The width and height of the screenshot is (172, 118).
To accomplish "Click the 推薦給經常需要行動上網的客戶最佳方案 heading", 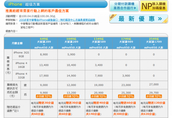I will 37,11.
